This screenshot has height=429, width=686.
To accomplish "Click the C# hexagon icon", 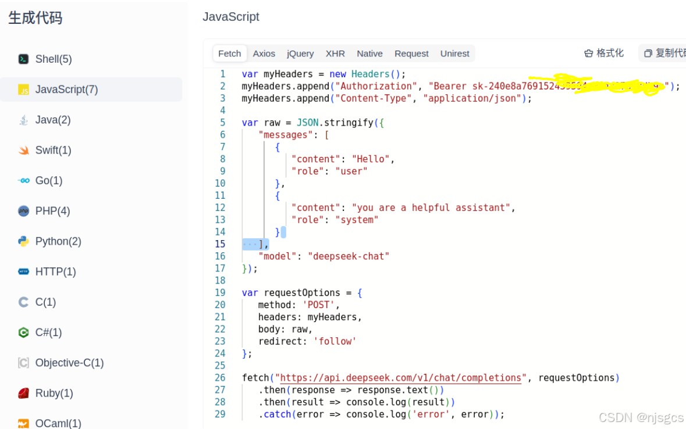I will pos(24,333).
